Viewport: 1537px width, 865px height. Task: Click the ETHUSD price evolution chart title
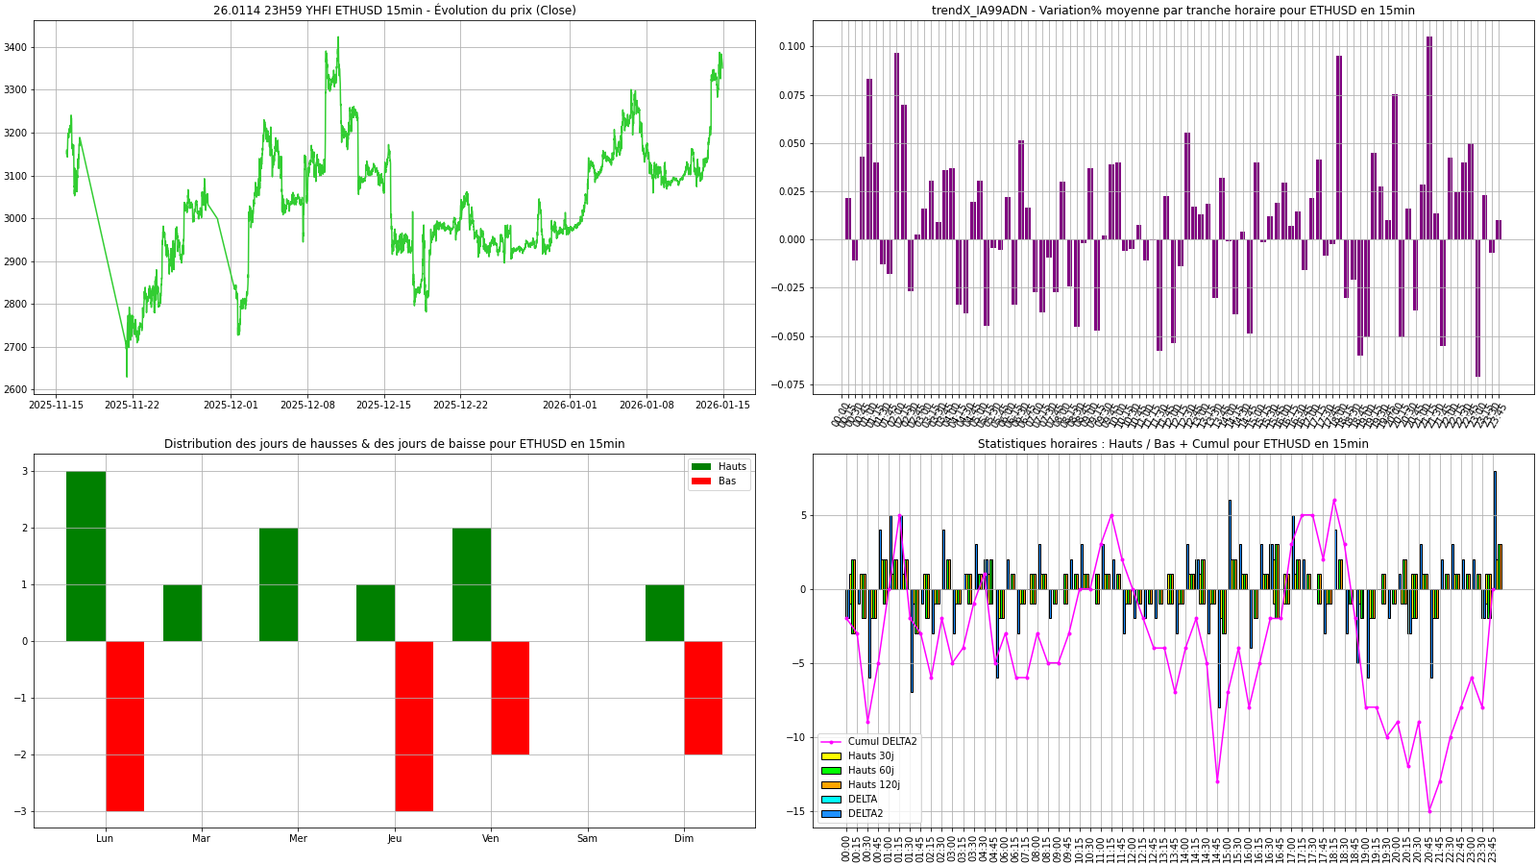coord(394,11)
